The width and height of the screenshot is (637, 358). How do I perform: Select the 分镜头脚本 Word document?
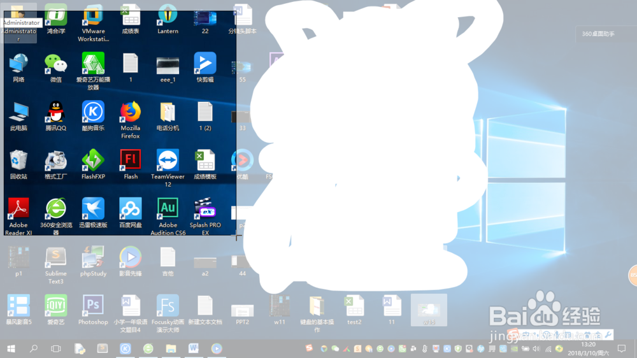click(243, 18)
